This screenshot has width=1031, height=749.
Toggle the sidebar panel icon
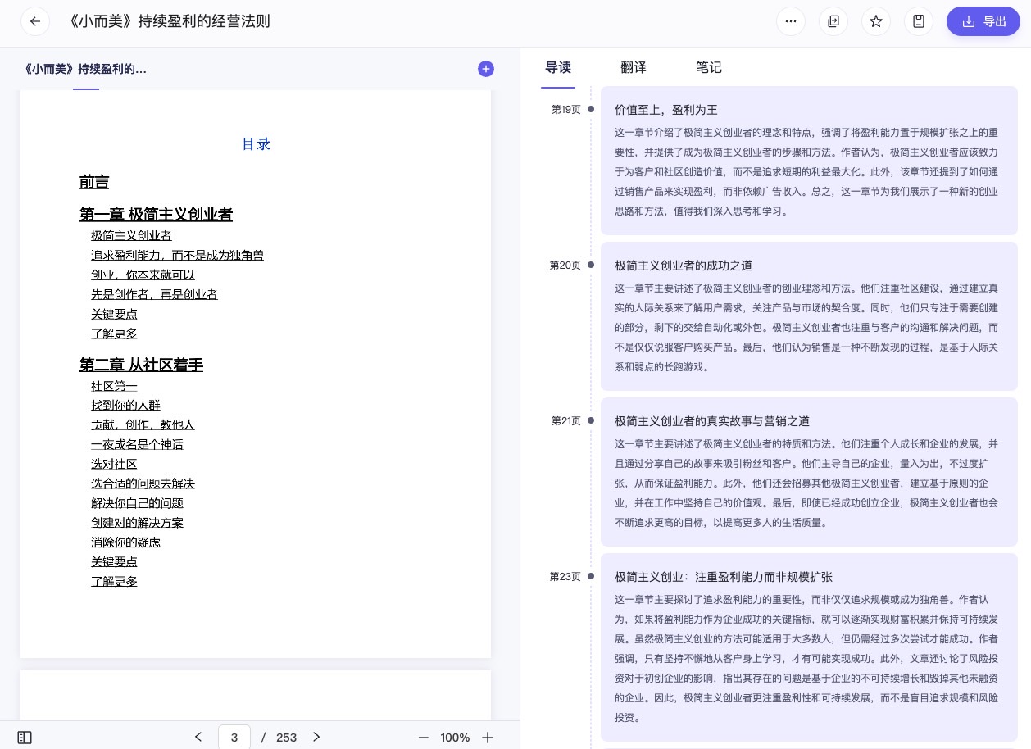25,738
